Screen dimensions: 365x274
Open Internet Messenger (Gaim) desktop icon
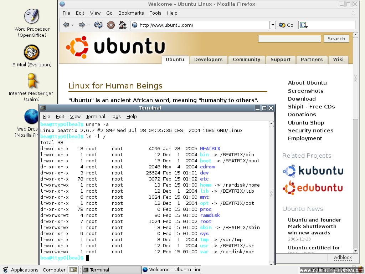click(32, 81)
